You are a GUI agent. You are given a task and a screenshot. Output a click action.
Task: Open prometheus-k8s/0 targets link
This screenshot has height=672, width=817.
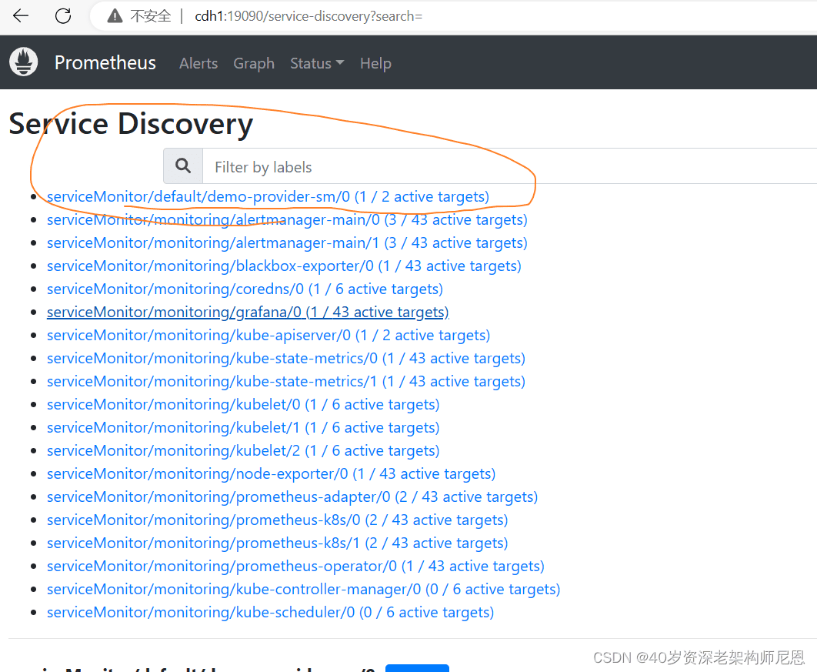(x=277, y=520)
